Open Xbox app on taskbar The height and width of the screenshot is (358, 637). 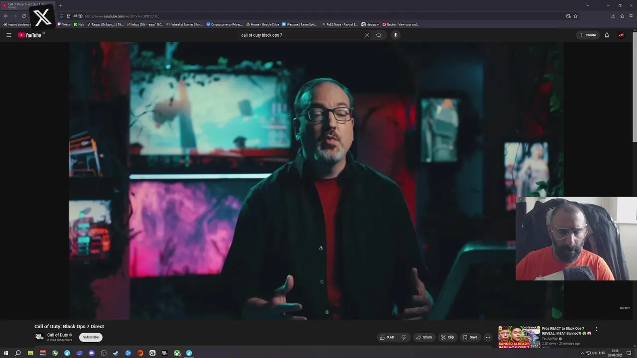pyautogui.click(x=177, y=353)
